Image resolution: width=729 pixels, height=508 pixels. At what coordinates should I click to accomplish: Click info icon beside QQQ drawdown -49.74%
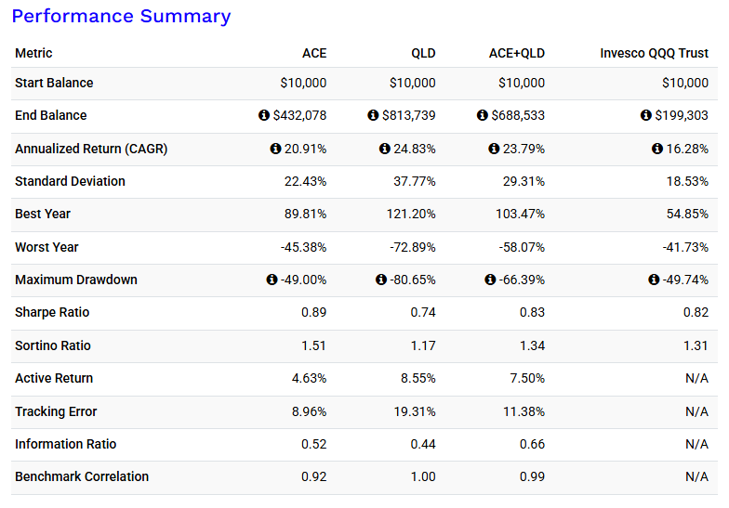(x=654, y=279)
